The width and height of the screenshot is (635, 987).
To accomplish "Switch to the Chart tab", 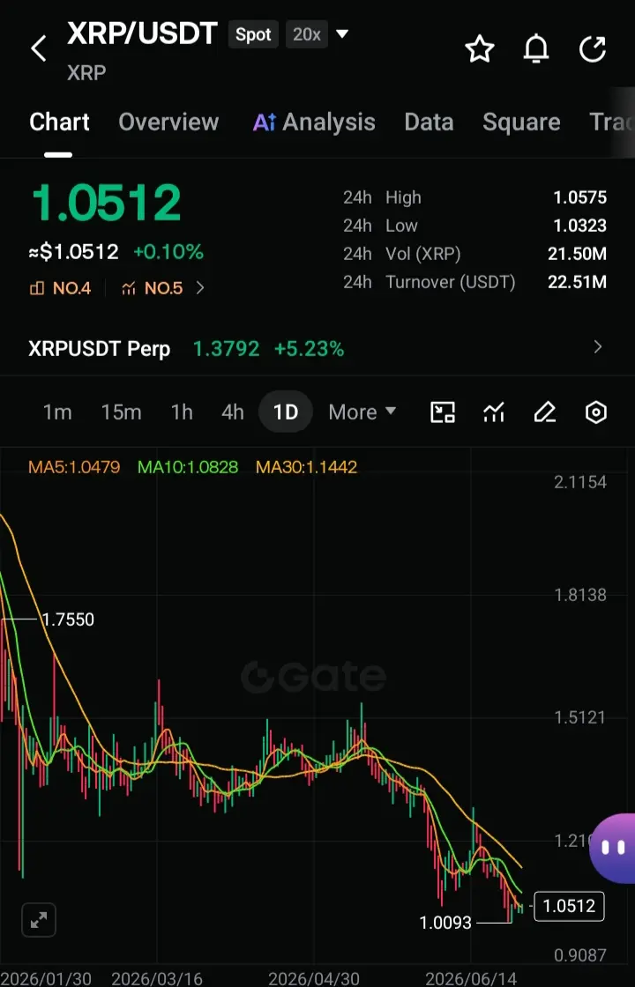I will pos(59,122).
